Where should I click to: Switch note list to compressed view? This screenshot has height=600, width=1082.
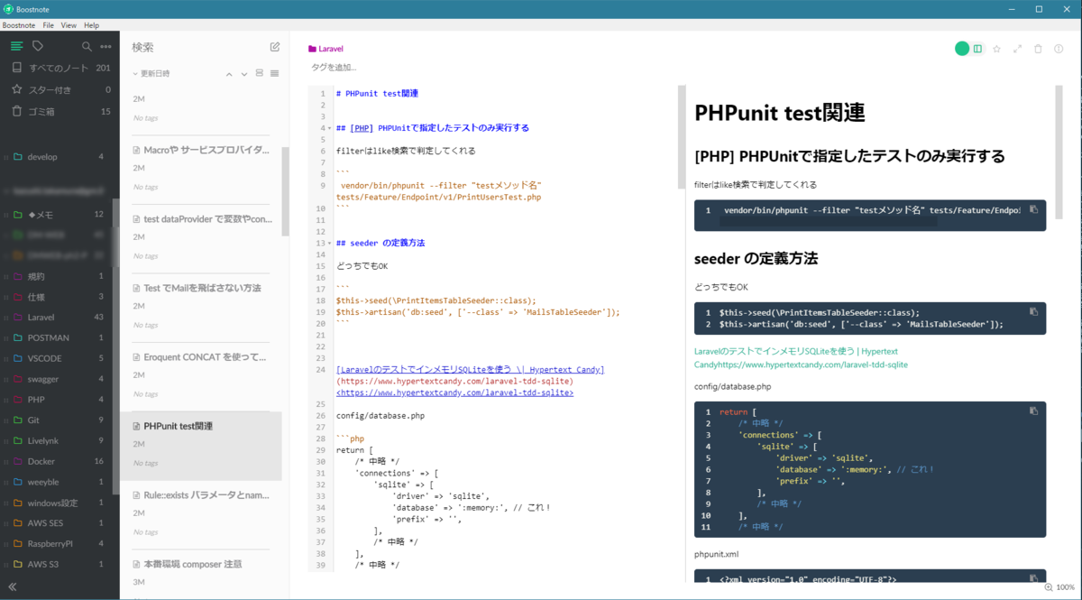pyautogui.click(x=274, y=73)
